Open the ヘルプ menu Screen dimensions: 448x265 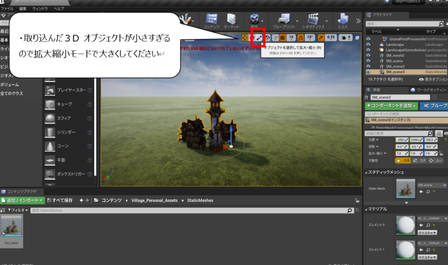pyautogui.click(x=59, y=8)
